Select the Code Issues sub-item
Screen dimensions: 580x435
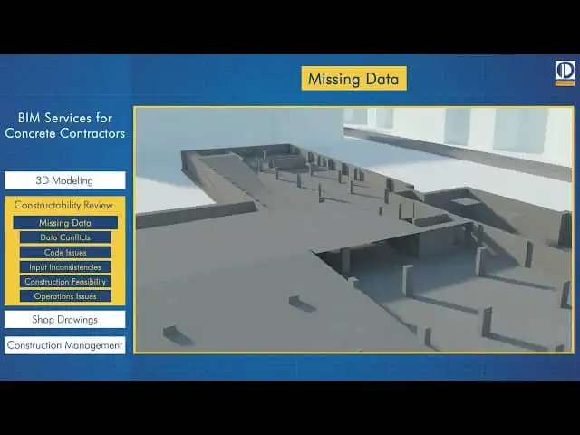pos(65,252)
